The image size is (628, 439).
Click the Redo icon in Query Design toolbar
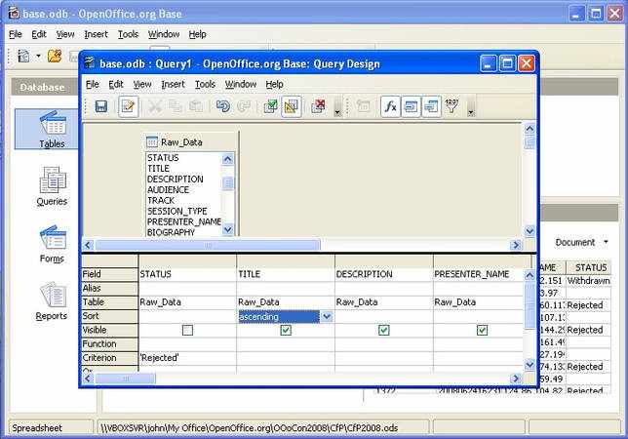(x=244, y=106)
